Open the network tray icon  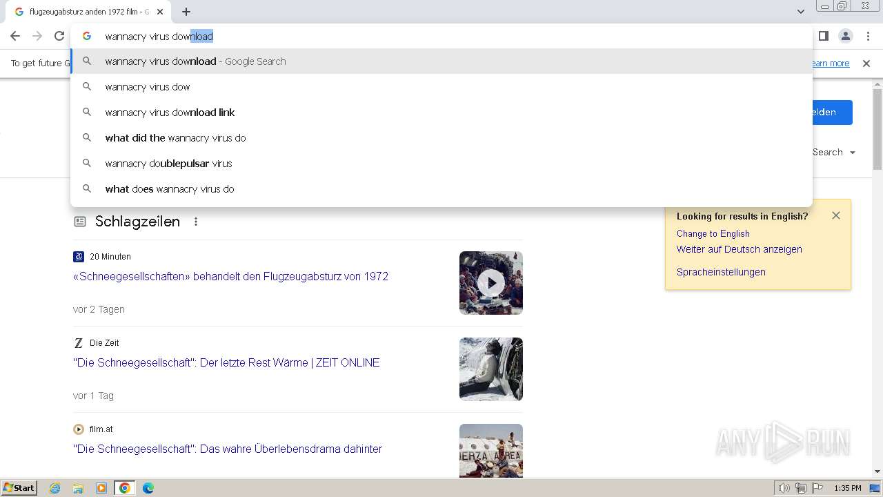point(801,488)
